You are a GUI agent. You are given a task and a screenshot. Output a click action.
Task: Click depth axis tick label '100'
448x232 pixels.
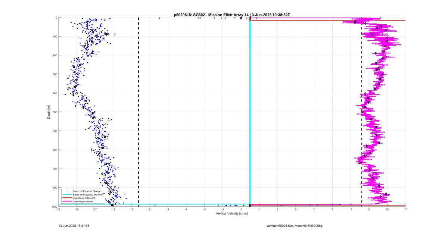[55, 37]
